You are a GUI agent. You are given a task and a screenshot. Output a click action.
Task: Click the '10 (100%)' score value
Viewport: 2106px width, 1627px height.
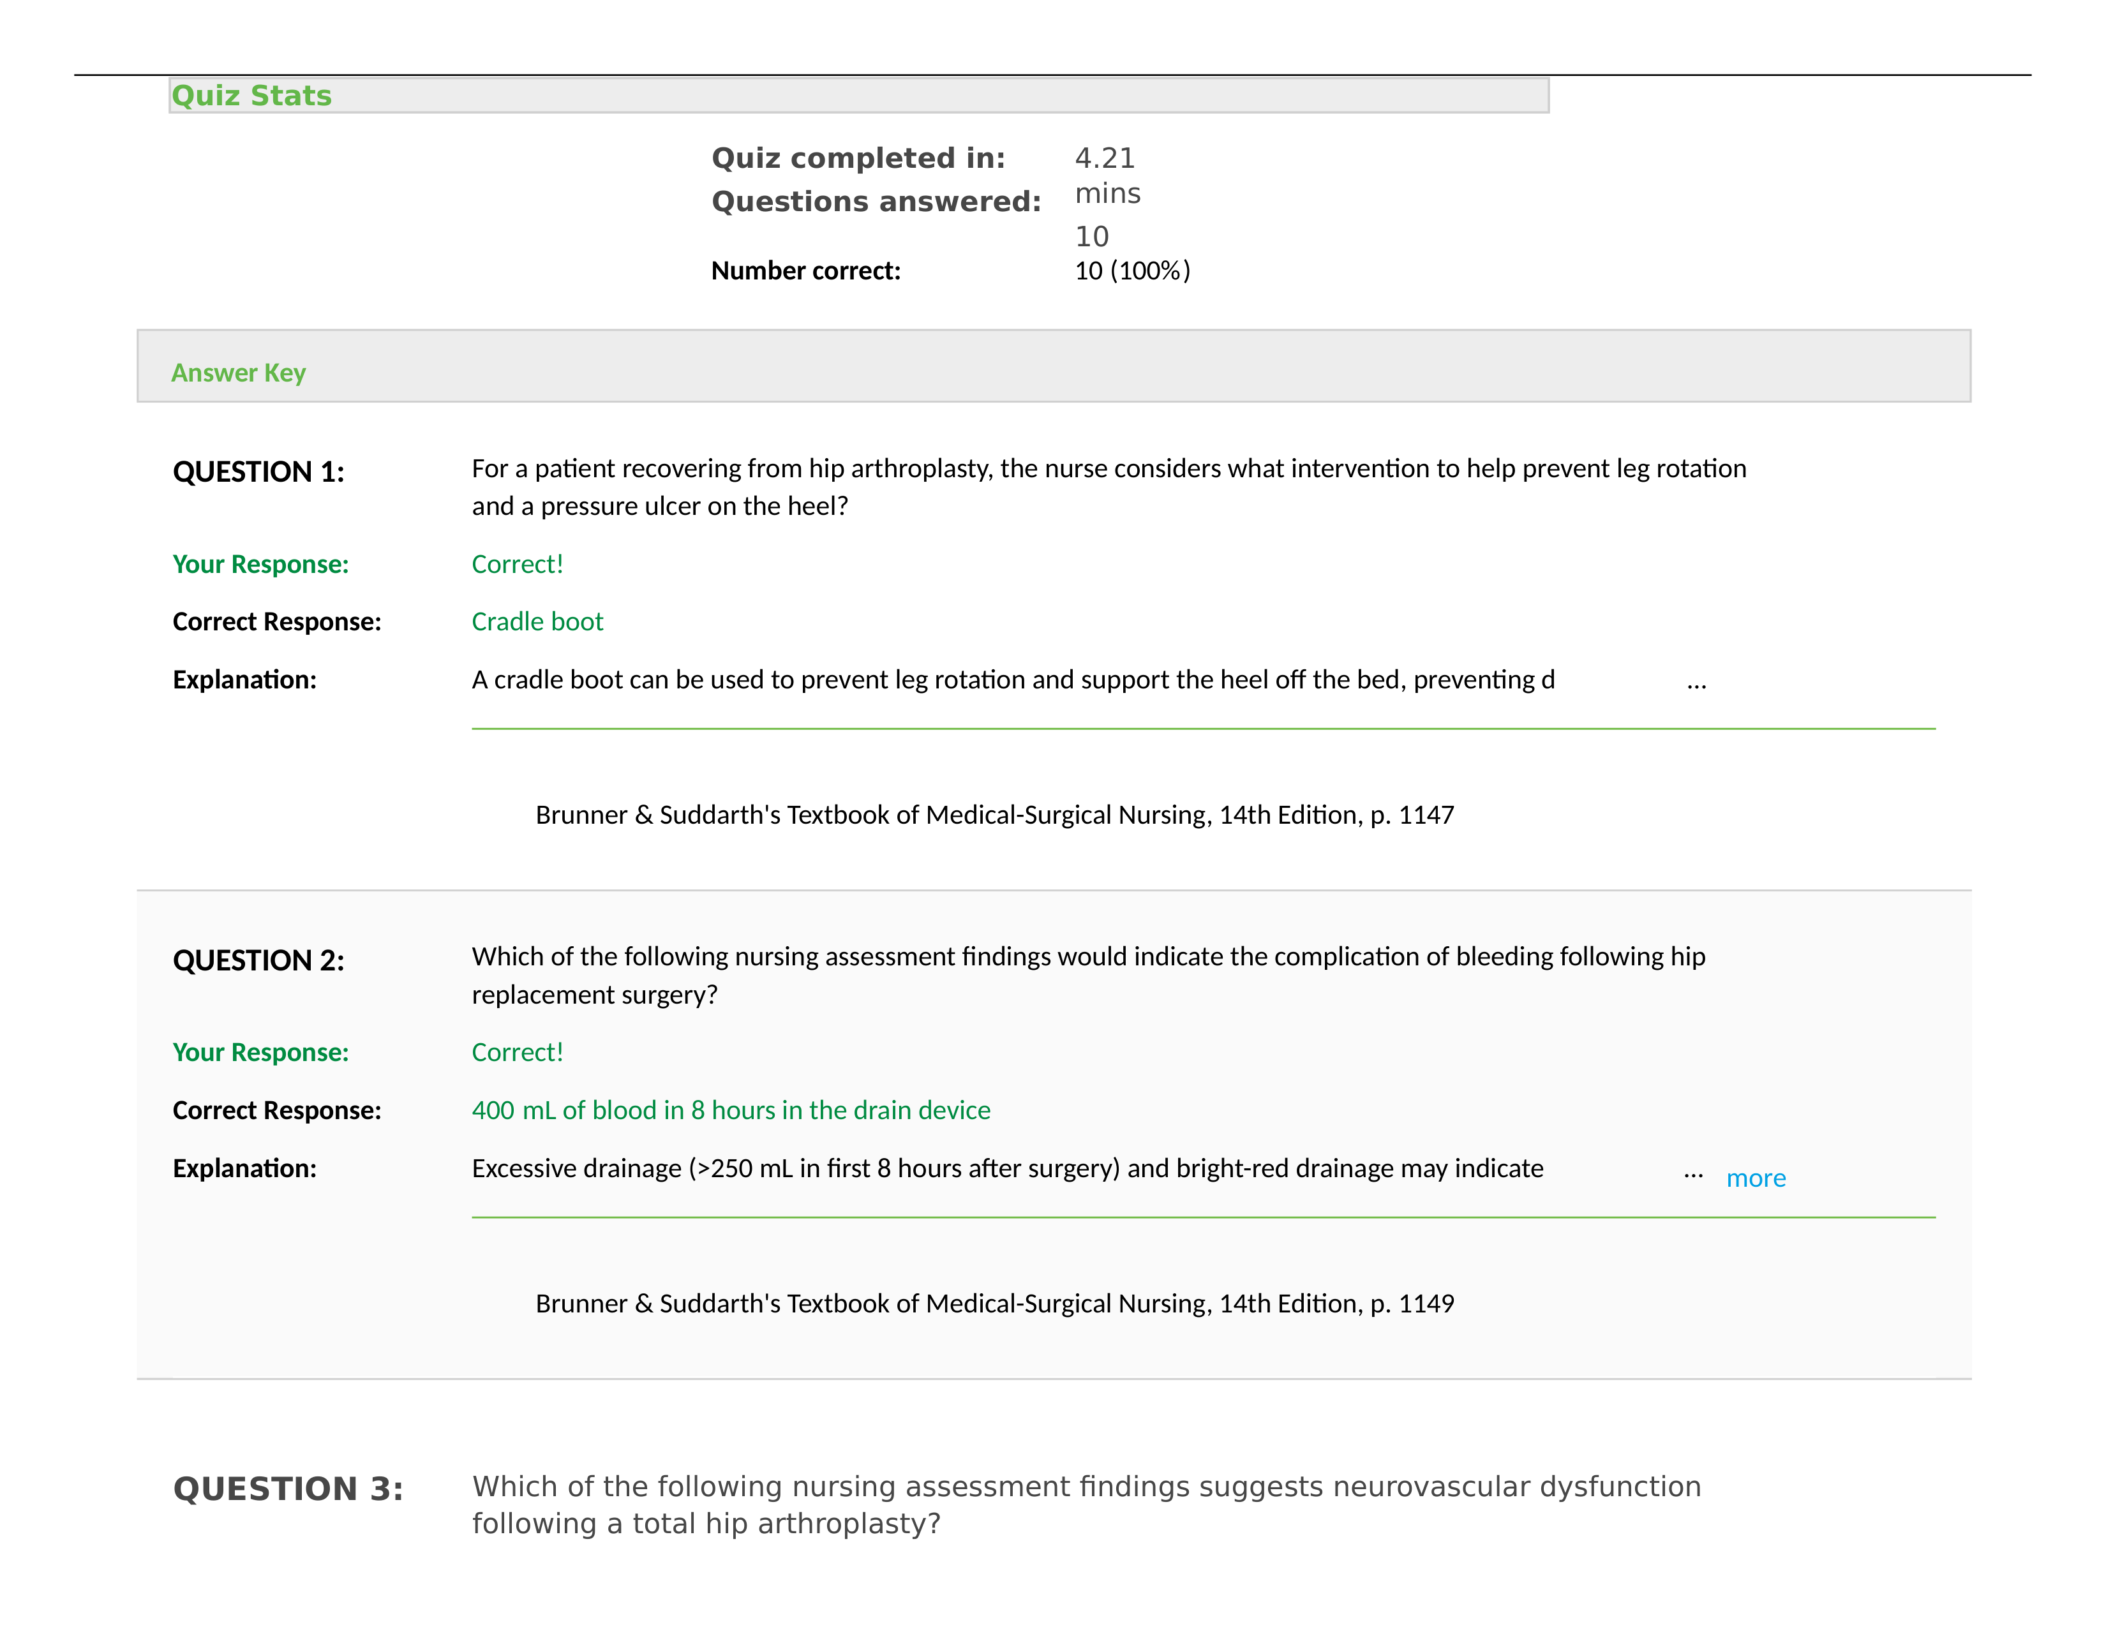point(1132,271)
